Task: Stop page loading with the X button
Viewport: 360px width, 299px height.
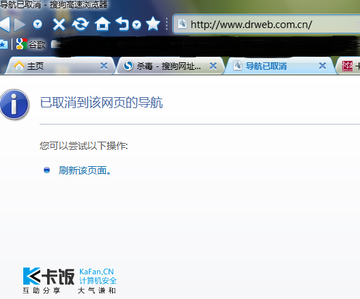Action: click(59, 25)
